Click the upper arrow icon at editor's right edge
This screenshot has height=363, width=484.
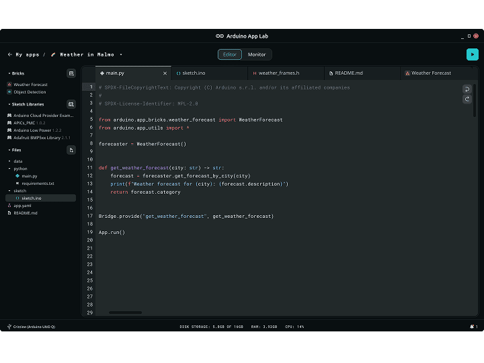coord(467,89)
